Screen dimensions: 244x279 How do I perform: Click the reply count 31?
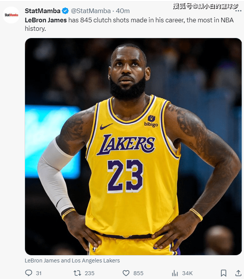(38, 273)
